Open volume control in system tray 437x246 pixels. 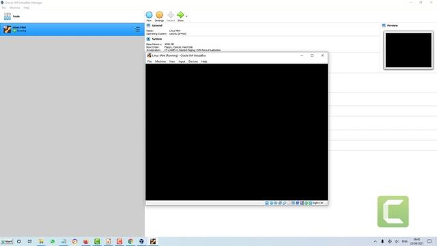(397, 241)
